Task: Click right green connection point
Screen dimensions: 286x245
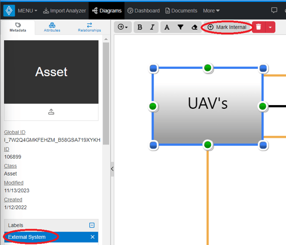Action: pos(263,106)
